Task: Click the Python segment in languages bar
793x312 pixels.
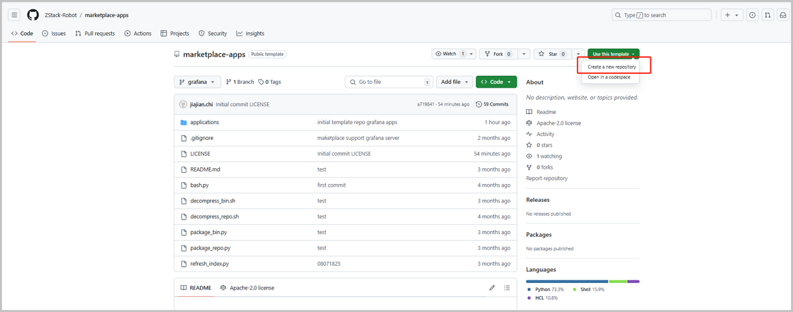Action: [567, 282]
